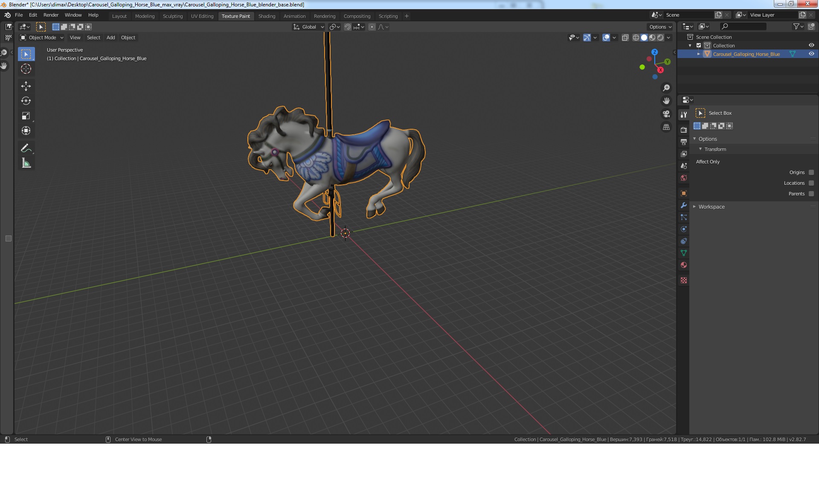Open the Material properties tab
This screenshot has width=819, height=494.
click(684, 265)
